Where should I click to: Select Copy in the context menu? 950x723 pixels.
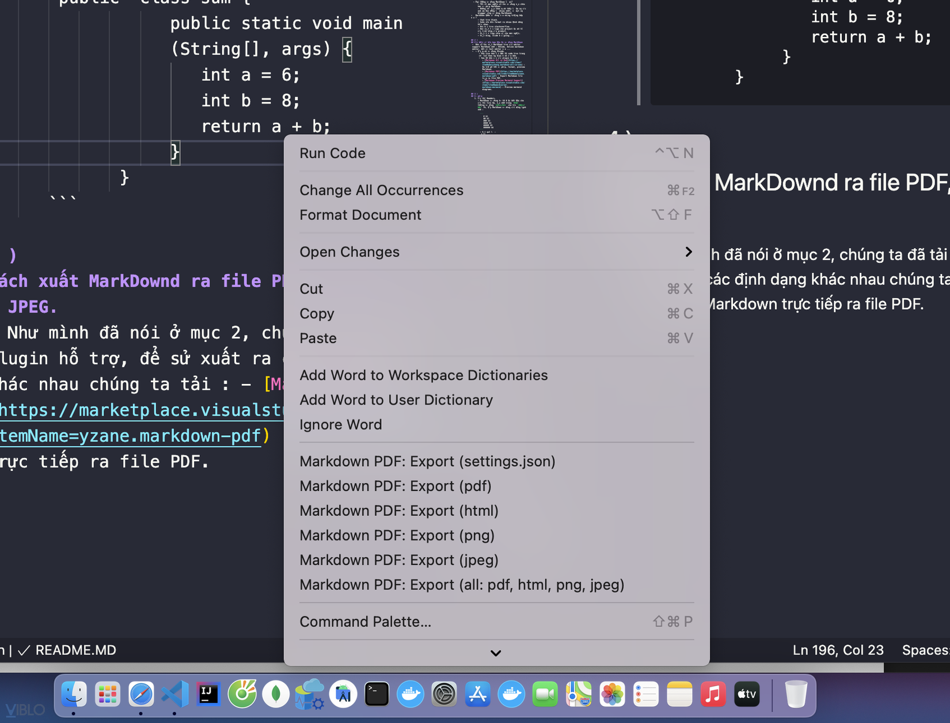(497, 313)
